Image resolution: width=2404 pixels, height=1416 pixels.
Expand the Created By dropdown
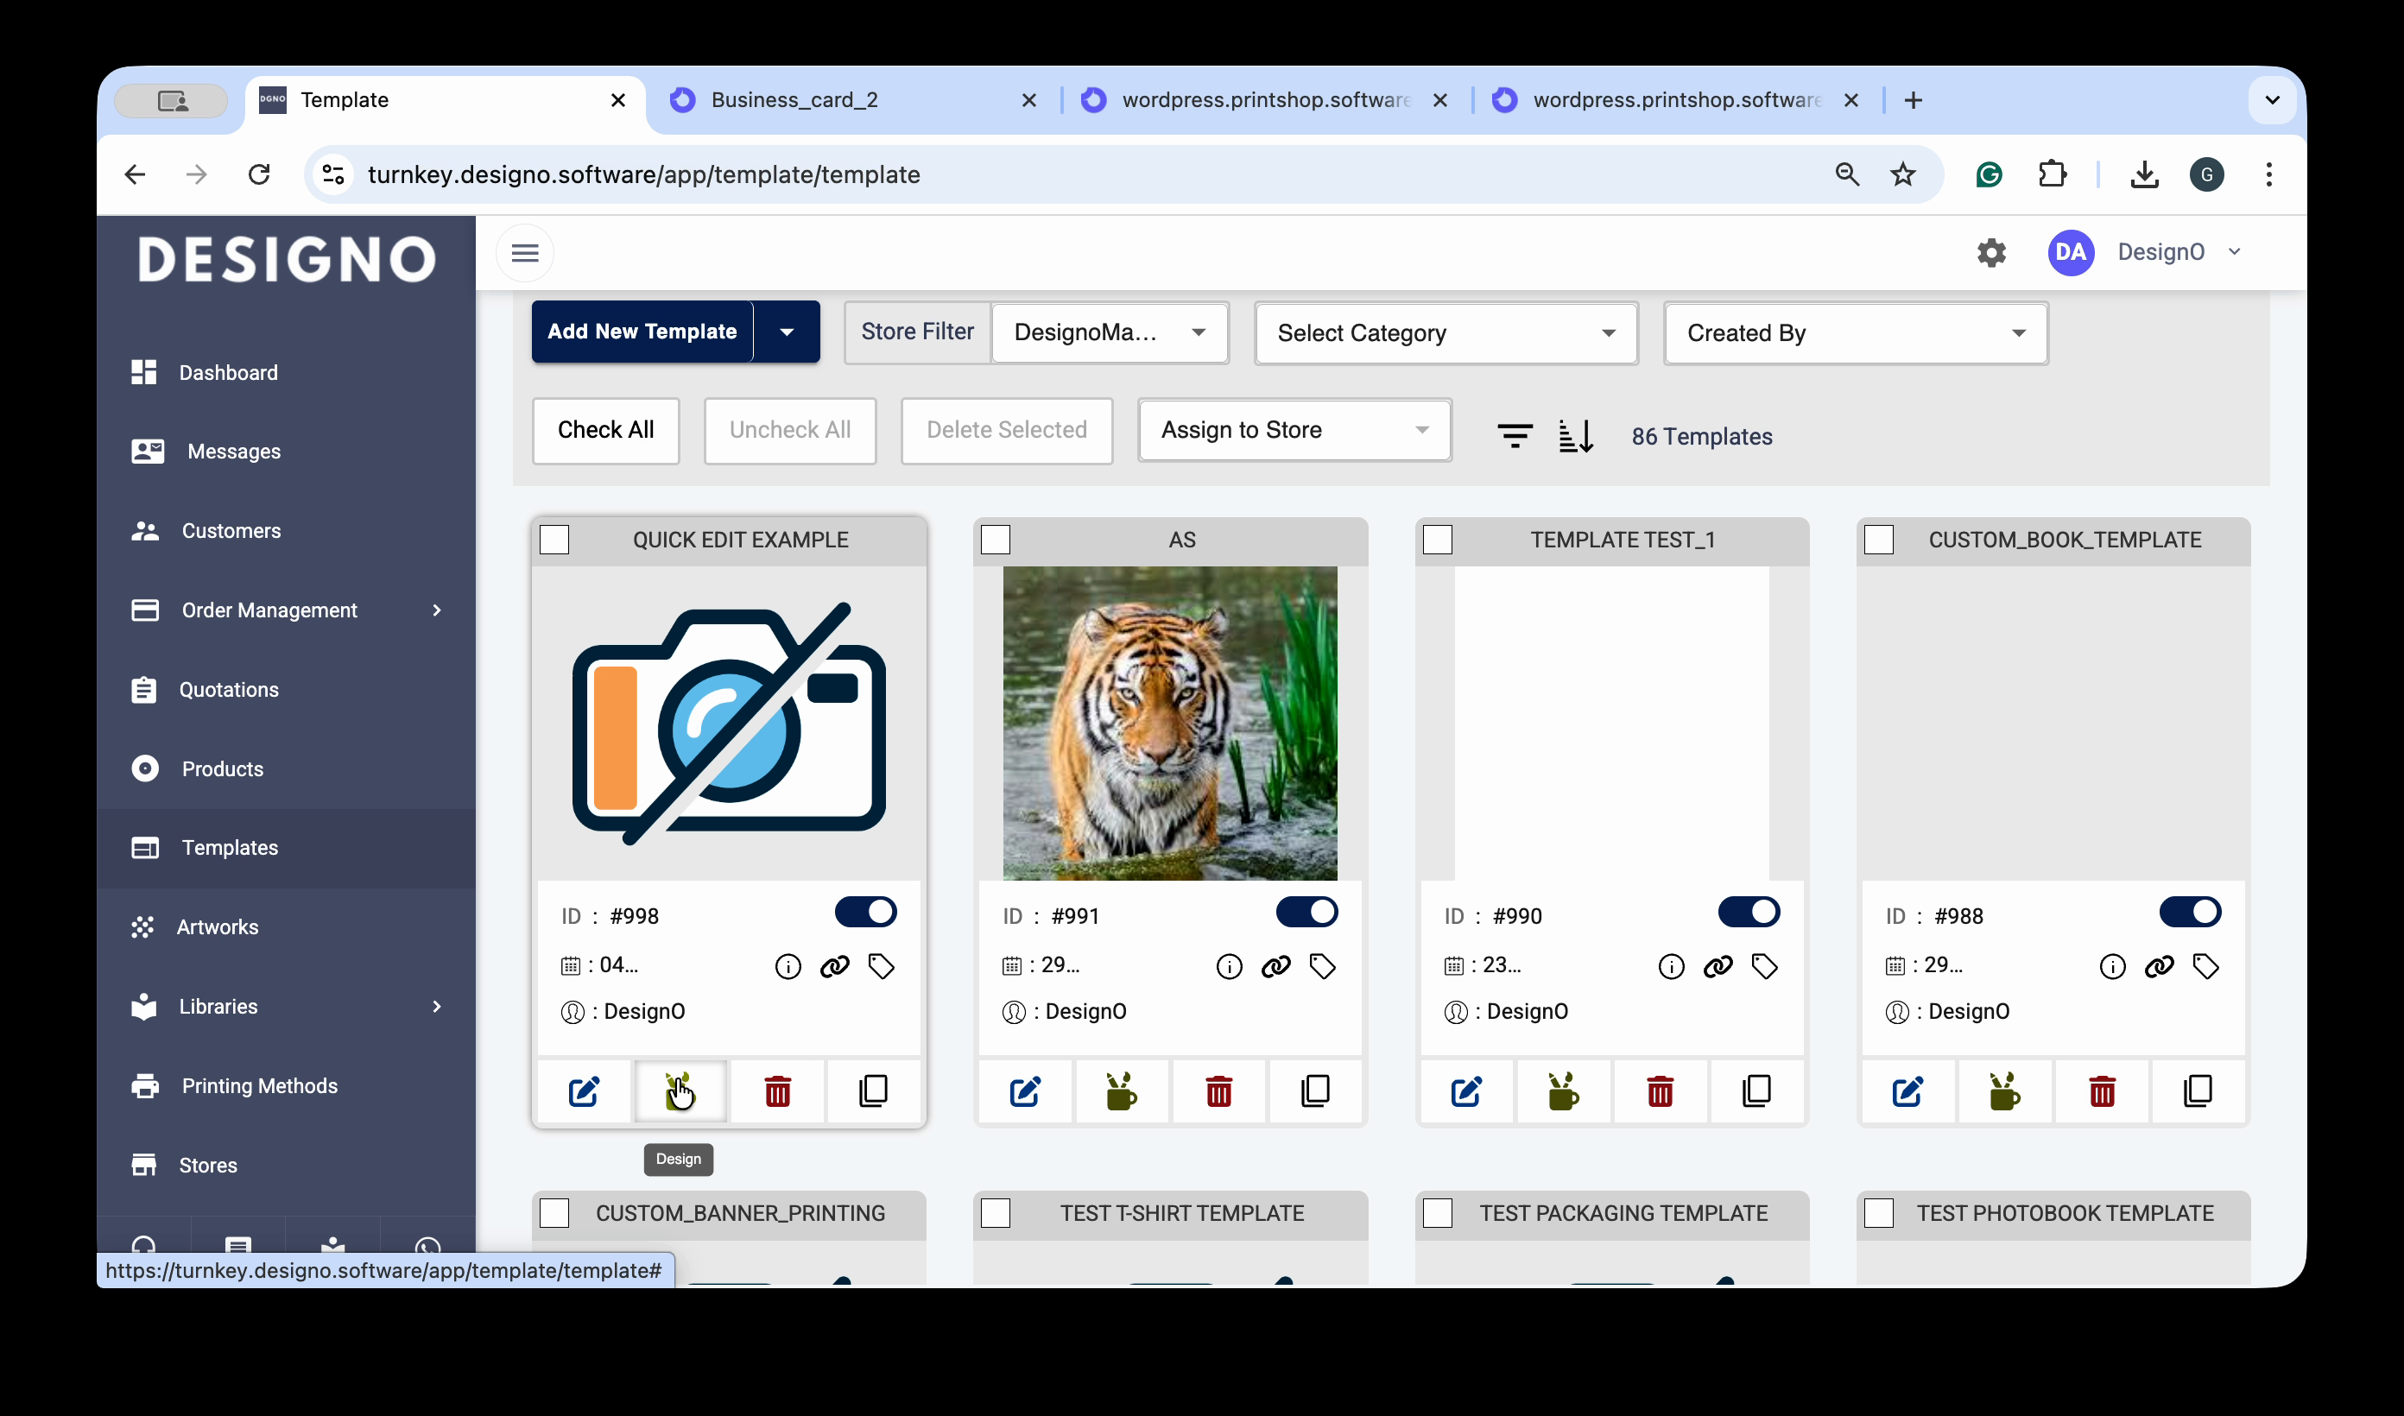(x=1855, y=333)
